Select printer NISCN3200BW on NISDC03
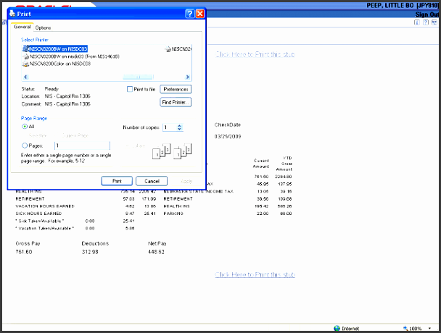The image size is (441, 333). point(55,49)
